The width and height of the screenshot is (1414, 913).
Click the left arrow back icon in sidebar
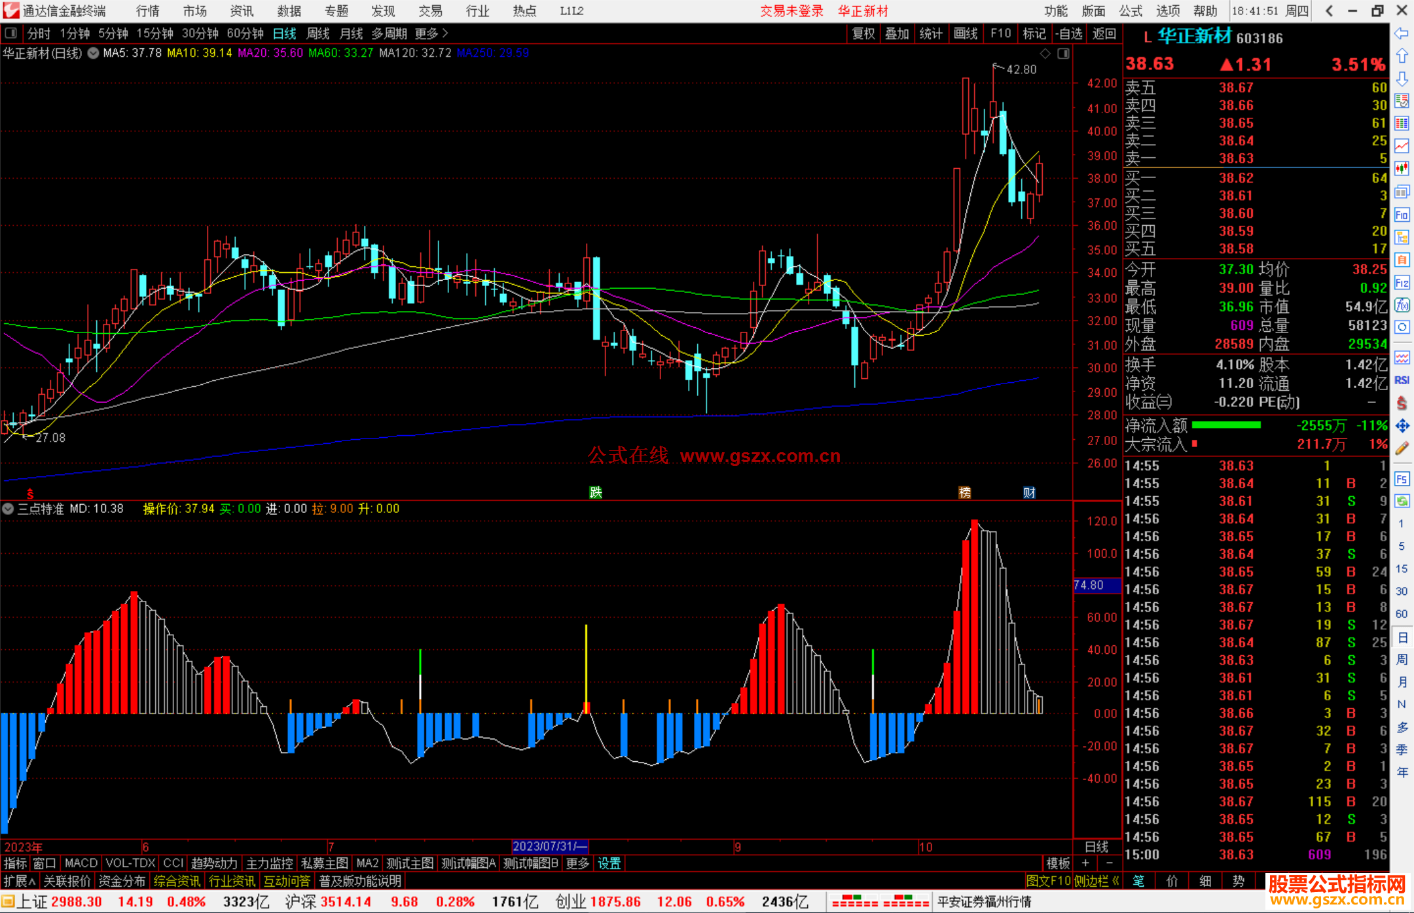(x=1402, y=33)
